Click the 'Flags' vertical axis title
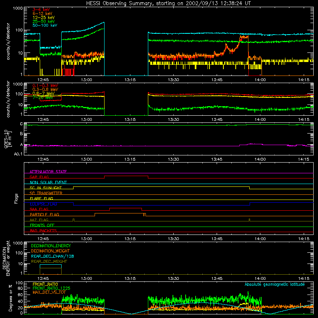The width and height of the screenshot is (318, 318). tap(16, 198)
